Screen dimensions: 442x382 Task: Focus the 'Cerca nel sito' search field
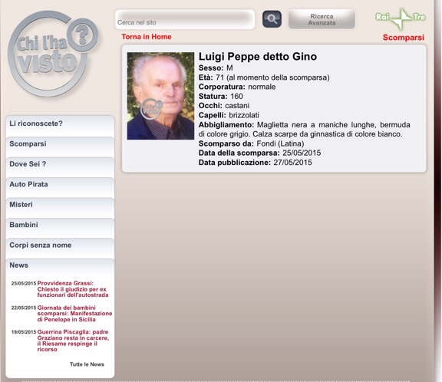(x=185, y=20)
